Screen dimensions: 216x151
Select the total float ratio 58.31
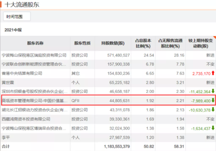(179, 146)
